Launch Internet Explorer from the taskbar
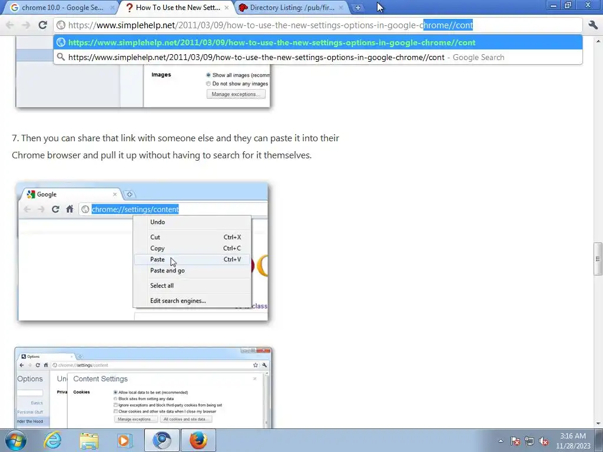Screen dimensions: 603x452 (52, 440)
